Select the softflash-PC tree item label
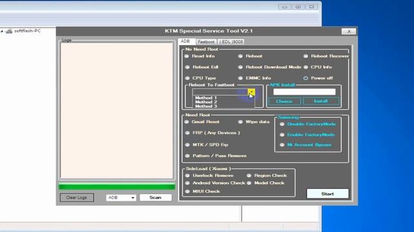 27,31
